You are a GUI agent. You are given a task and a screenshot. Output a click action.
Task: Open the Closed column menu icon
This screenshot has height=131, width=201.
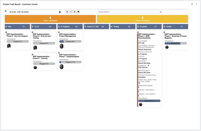tap(164, 26)
